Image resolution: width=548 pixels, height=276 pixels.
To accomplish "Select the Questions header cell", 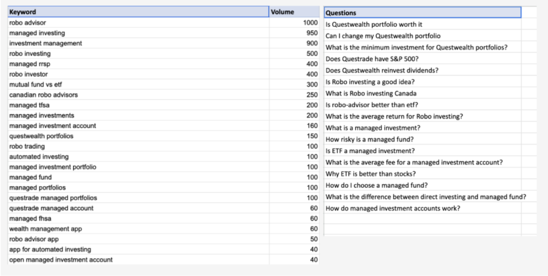I will click(423, 13).
